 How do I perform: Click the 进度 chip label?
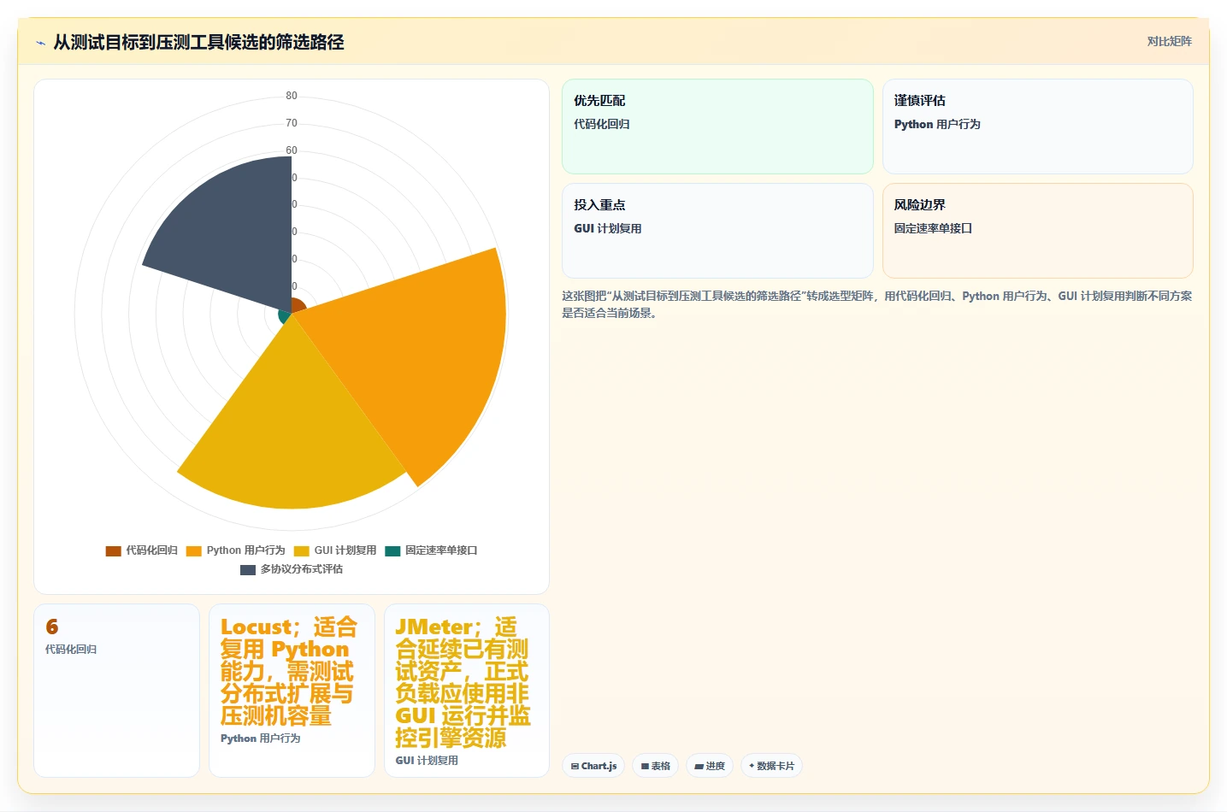pyautogui.click(x=716, y=767)
